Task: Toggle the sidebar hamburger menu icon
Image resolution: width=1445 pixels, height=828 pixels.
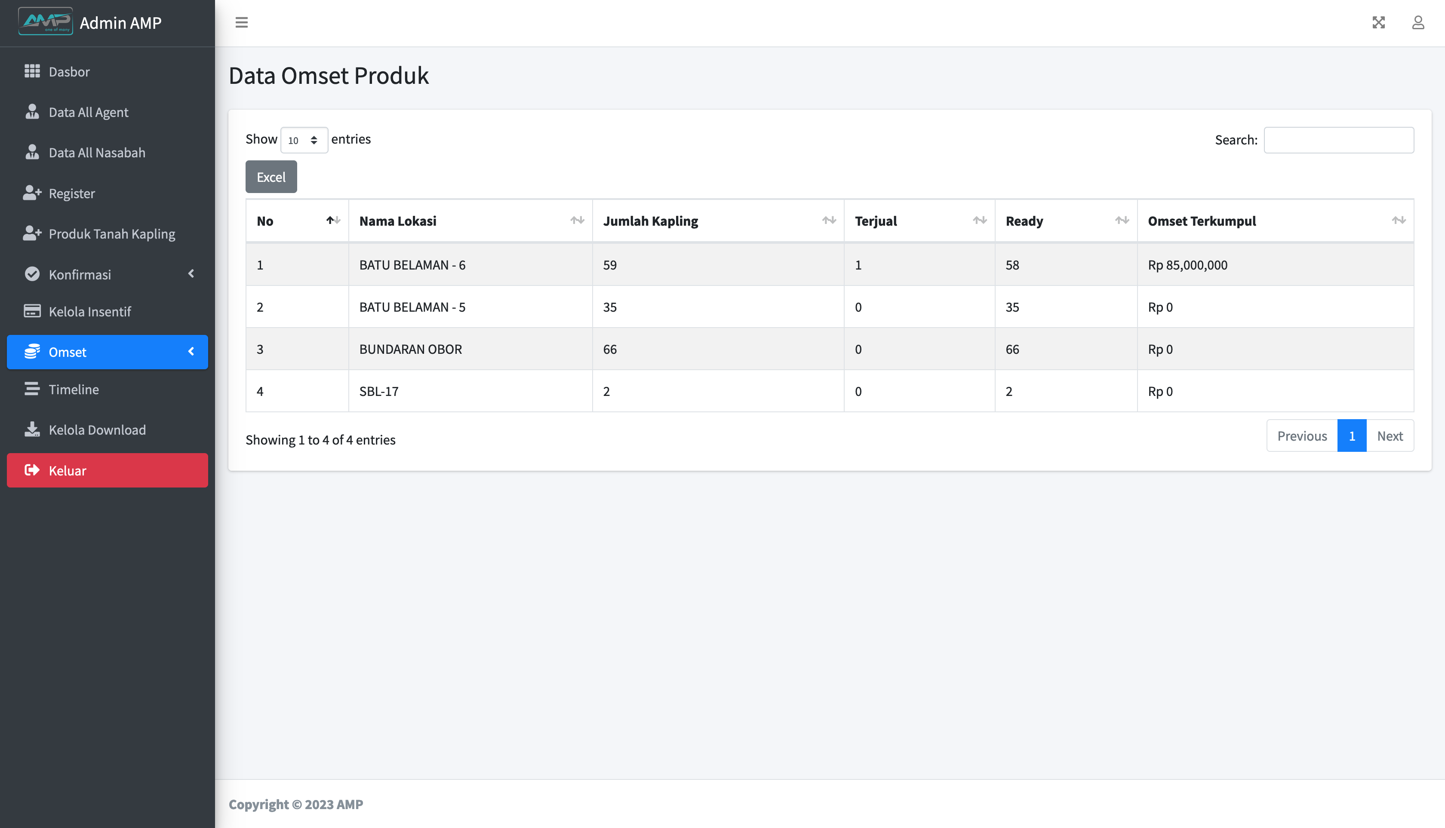Action: (242, 22)
